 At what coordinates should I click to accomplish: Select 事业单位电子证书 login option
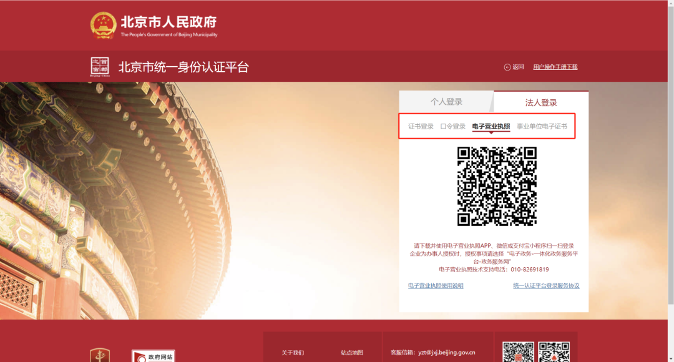click(542, 127)
